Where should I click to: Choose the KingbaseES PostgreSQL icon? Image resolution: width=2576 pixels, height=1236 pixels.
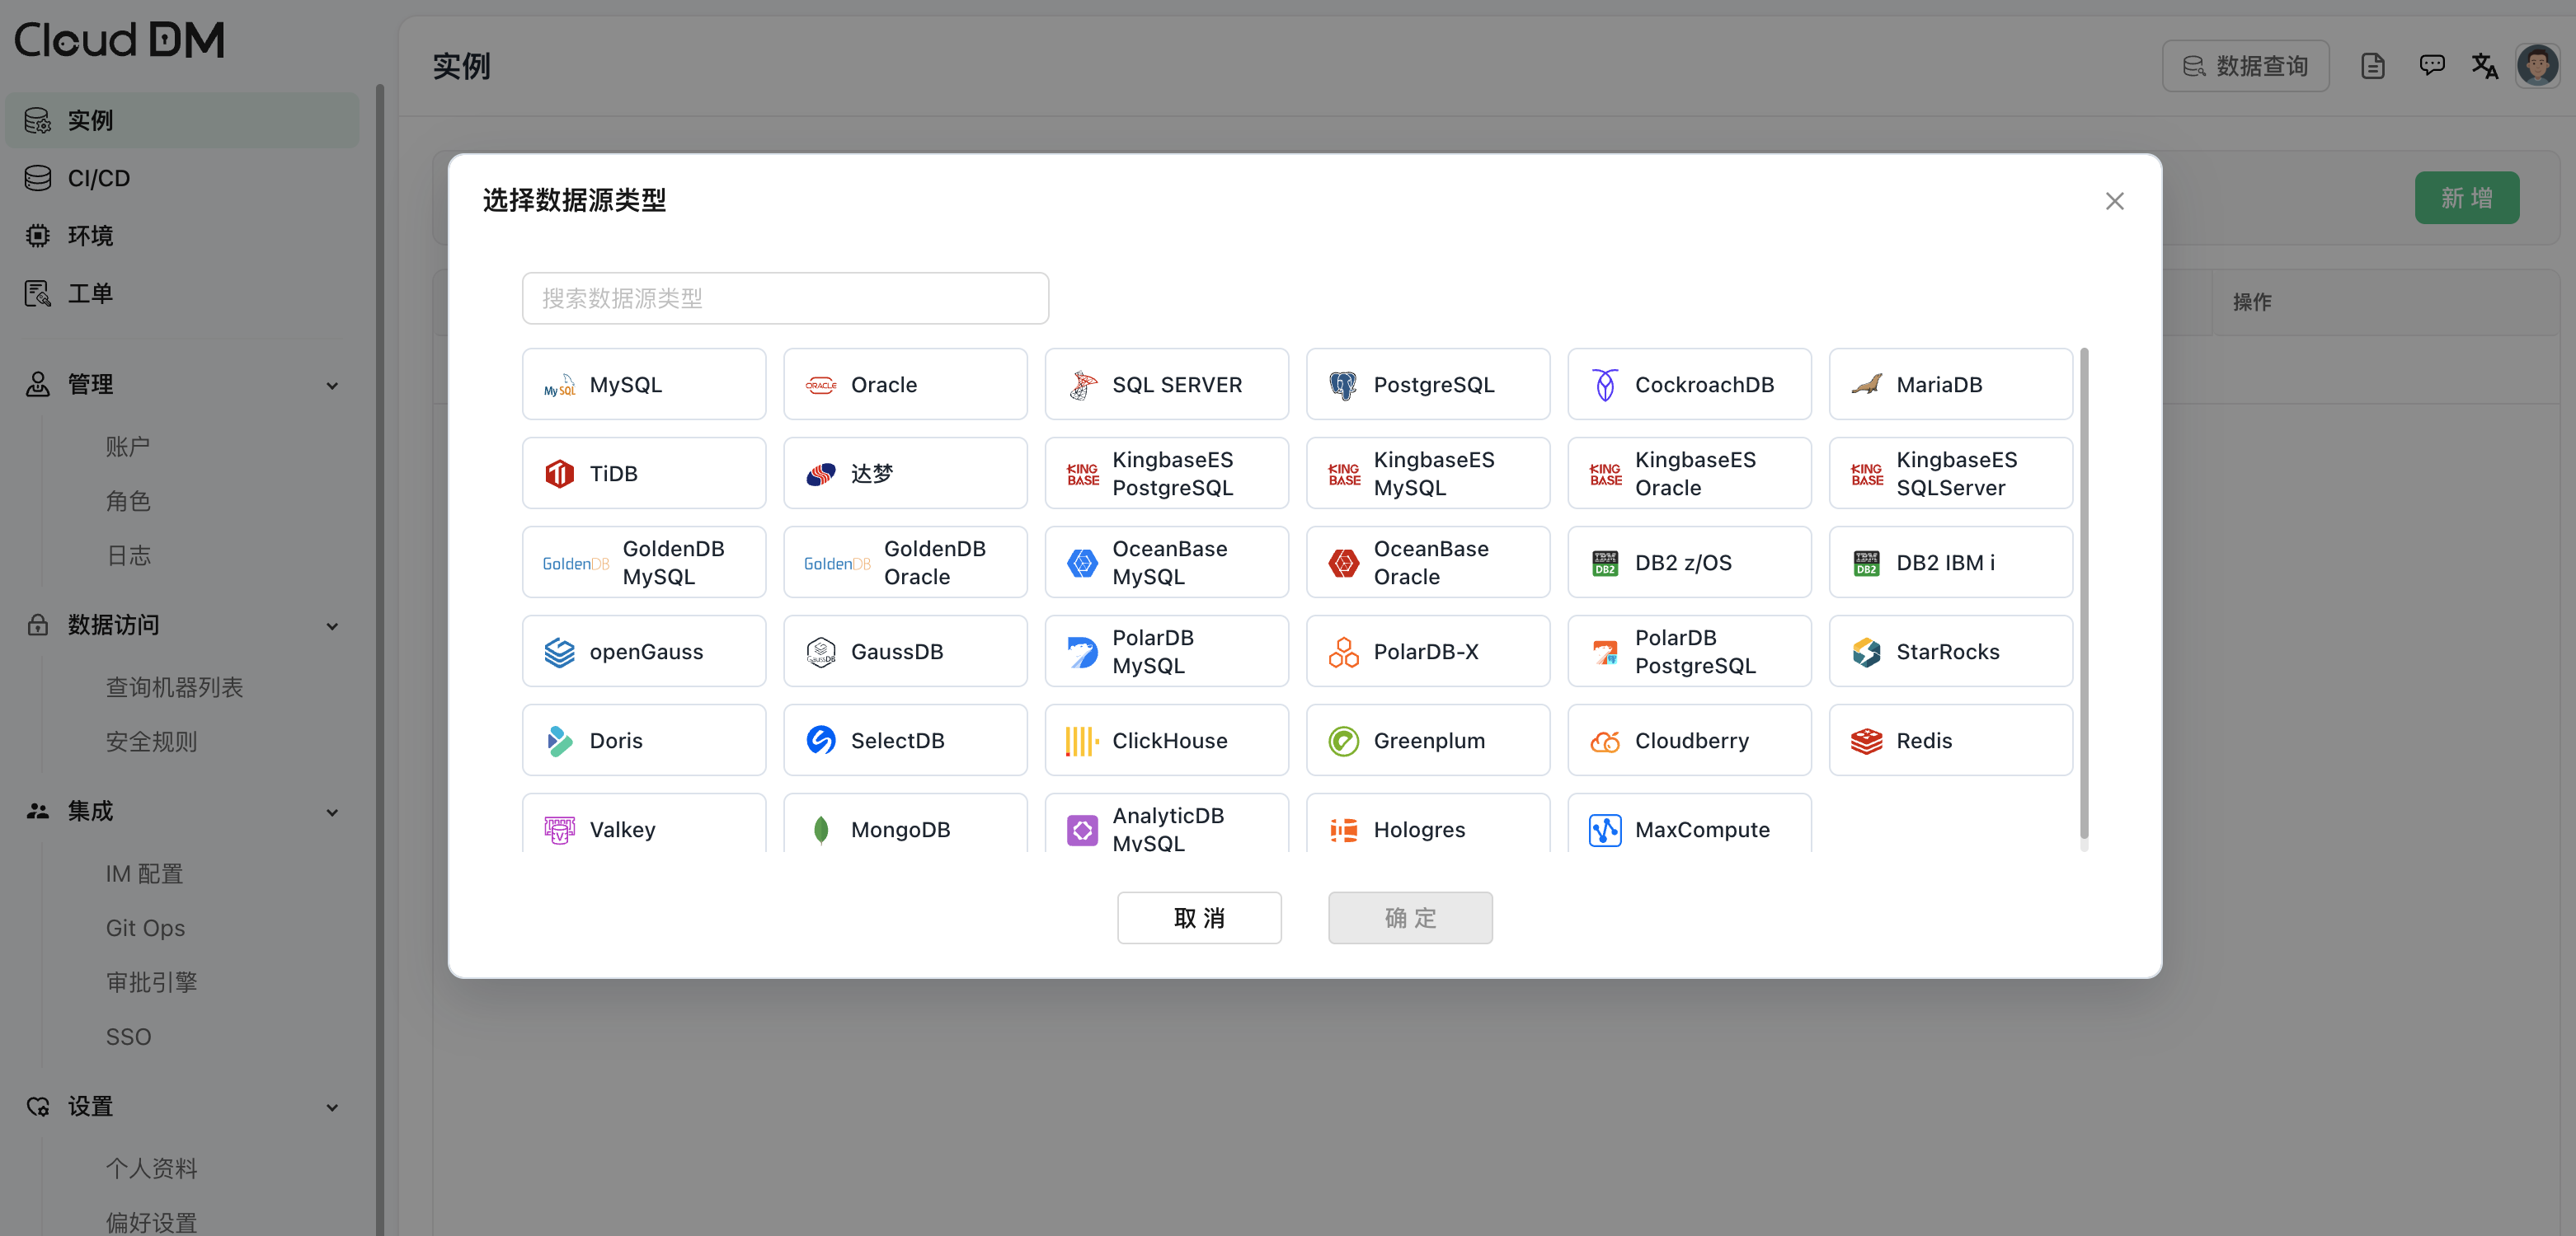pos(1082,475)
